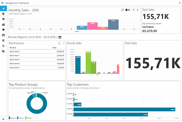Screen dimensions: 182x122
Task: Go to next year in Monthly Sales
Action: (137, 10)
